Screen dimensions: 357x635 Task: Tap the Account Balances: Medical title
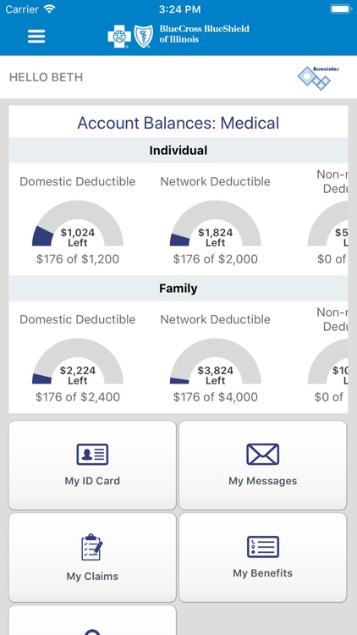(x=178, y=123)
